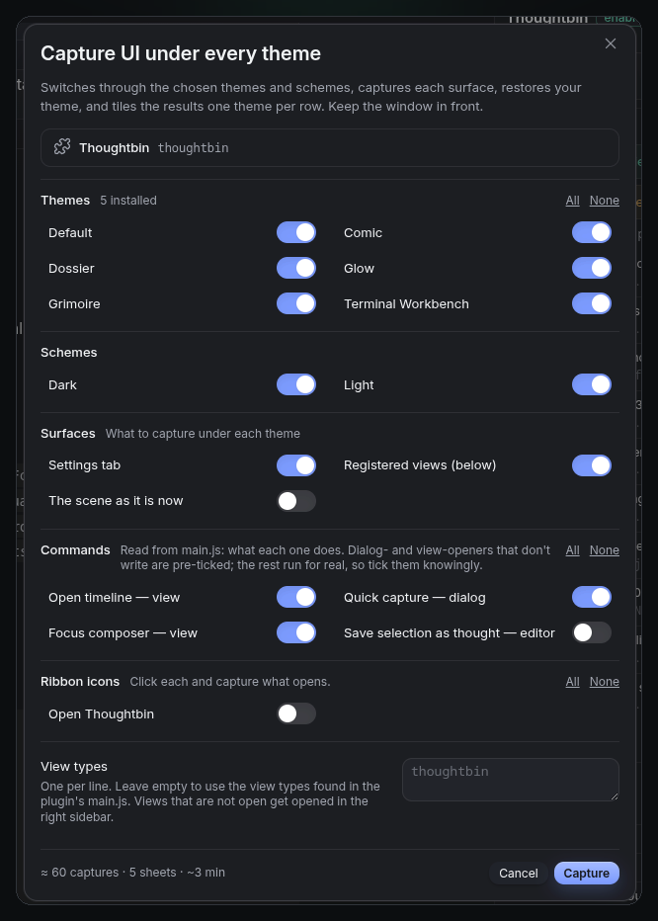658x921 pixels.
Task: Toggle the Dossier theme switch
Action: click(x=296, y=269)
